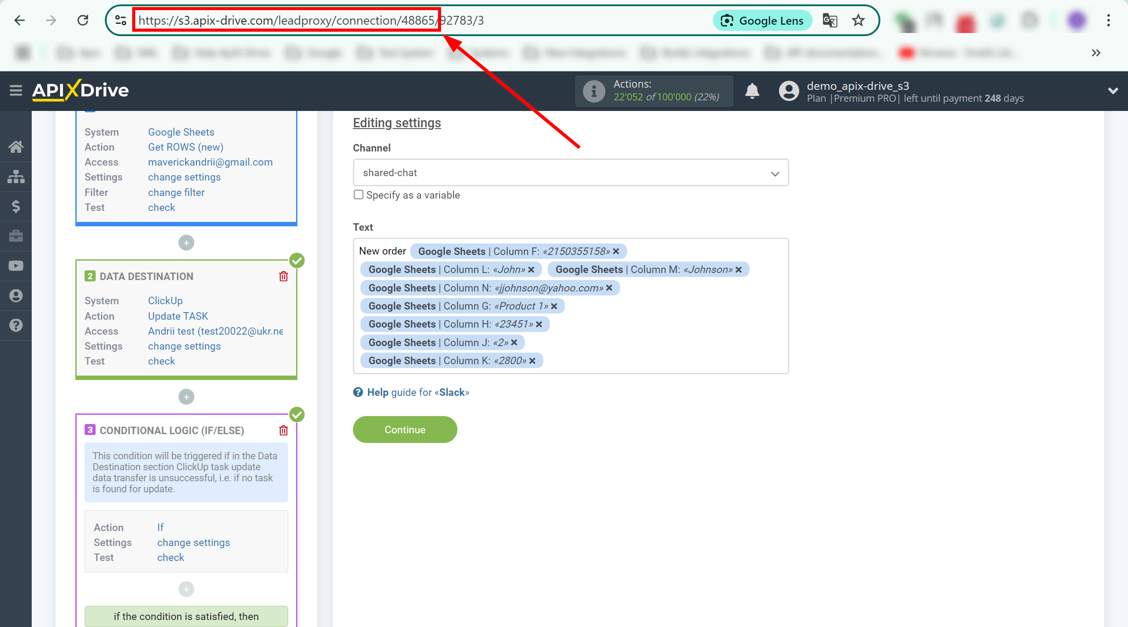Image resolution: width=1128 pixels, height=627 pixels.
Task: Click check in the Google Sheets source block
Action: (x=161, y=207)
